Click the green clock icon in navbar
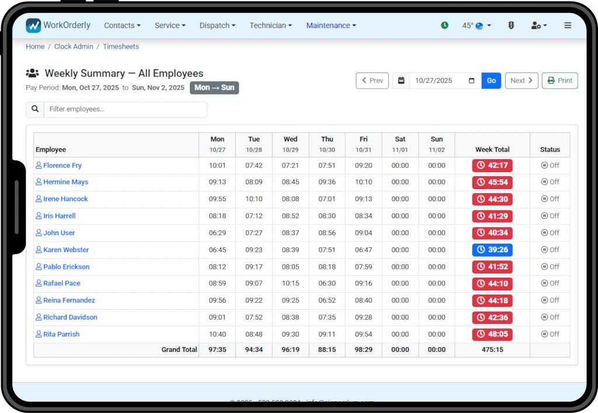Viewport: 598px width, 413px height. (x=444, y=26)
